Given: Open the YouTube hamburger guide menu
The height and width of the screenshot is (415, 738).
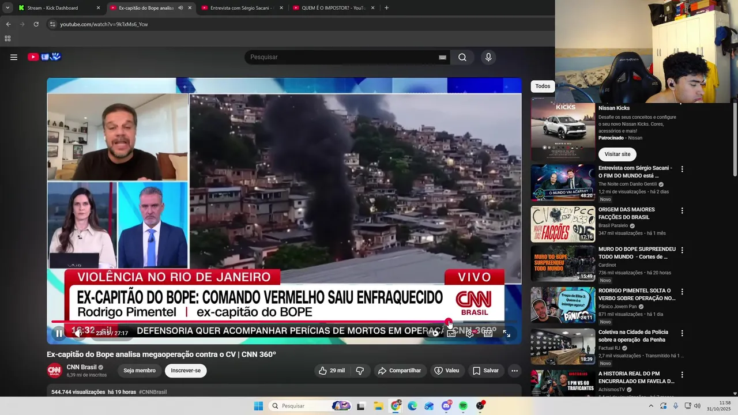Looking at the screenshot, I should tap(14, 57).
